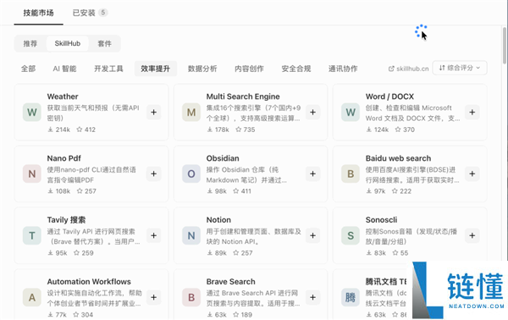Viewport: 508px width, 320px height.
Task: Switch to the 已安装 tab
Action: [90, 13]
